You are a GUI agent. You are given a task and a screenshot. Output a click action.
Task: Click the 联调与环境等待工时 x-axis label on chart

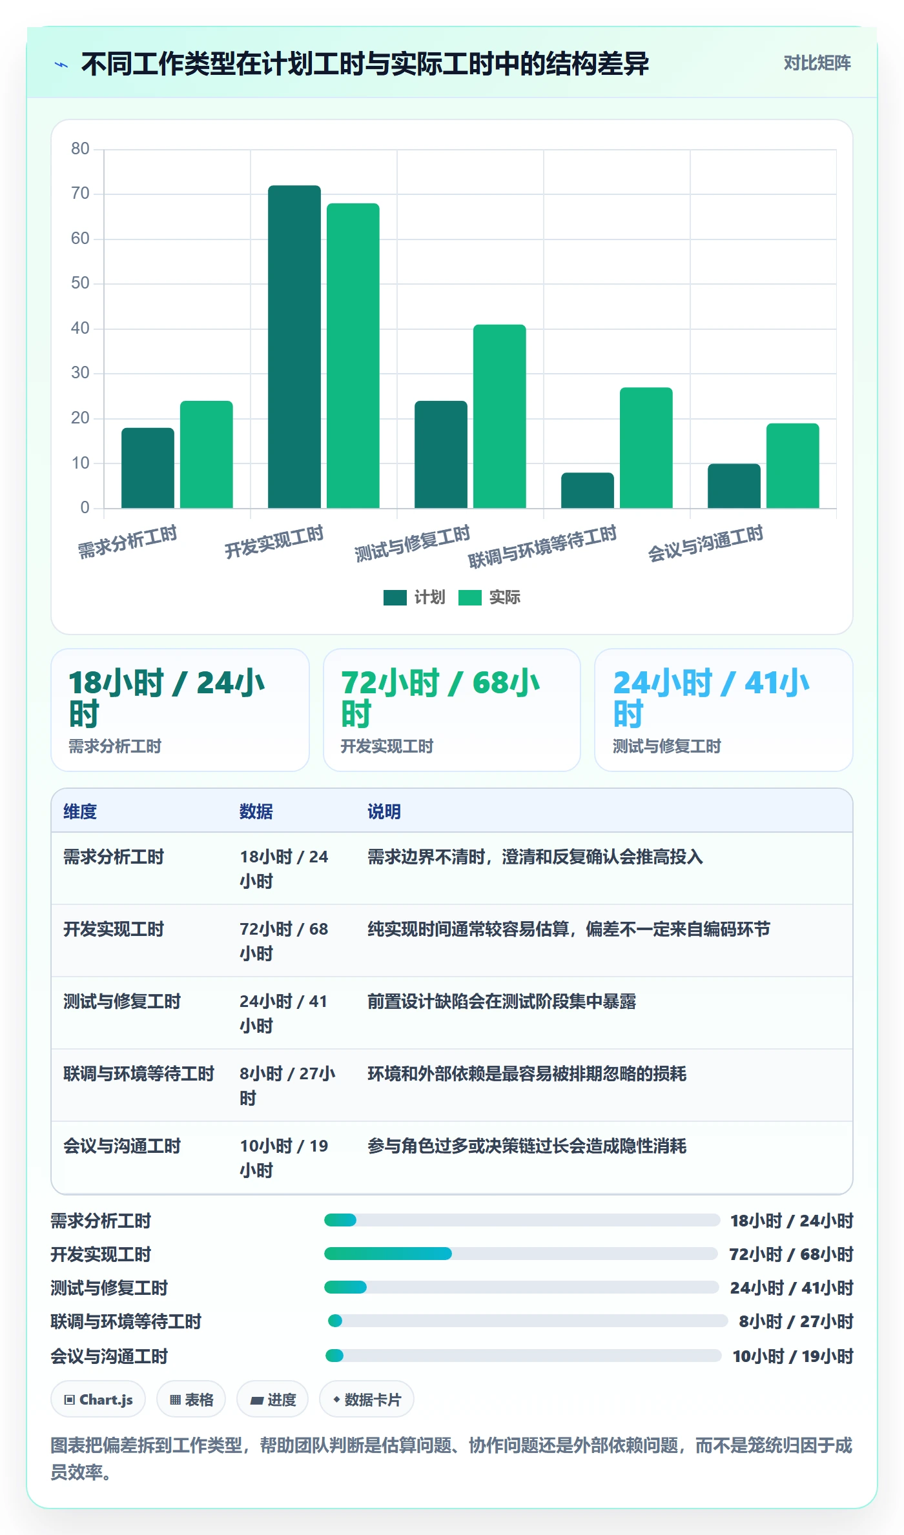pos(542,546)
